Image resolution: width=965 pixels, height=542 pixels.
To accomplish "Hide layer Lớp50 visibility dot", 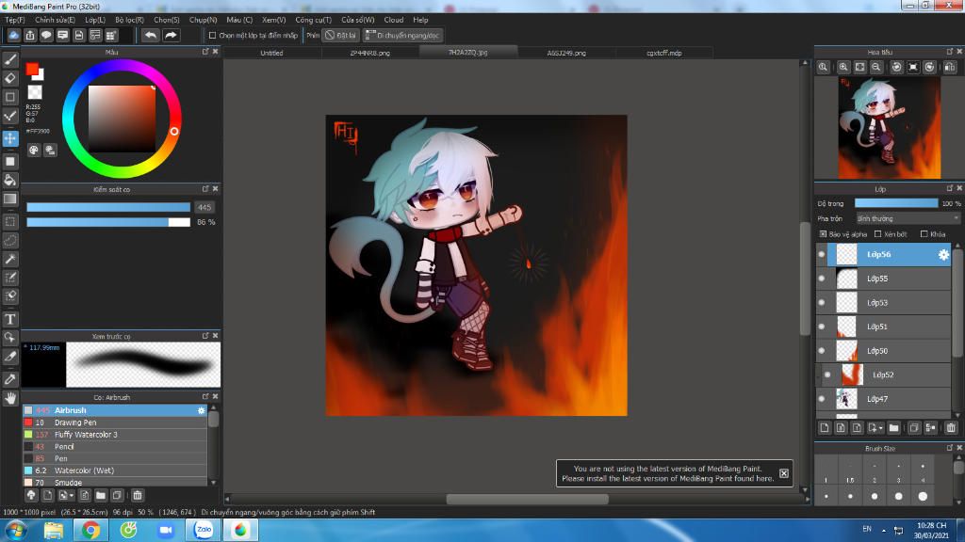I will point(822,351).
